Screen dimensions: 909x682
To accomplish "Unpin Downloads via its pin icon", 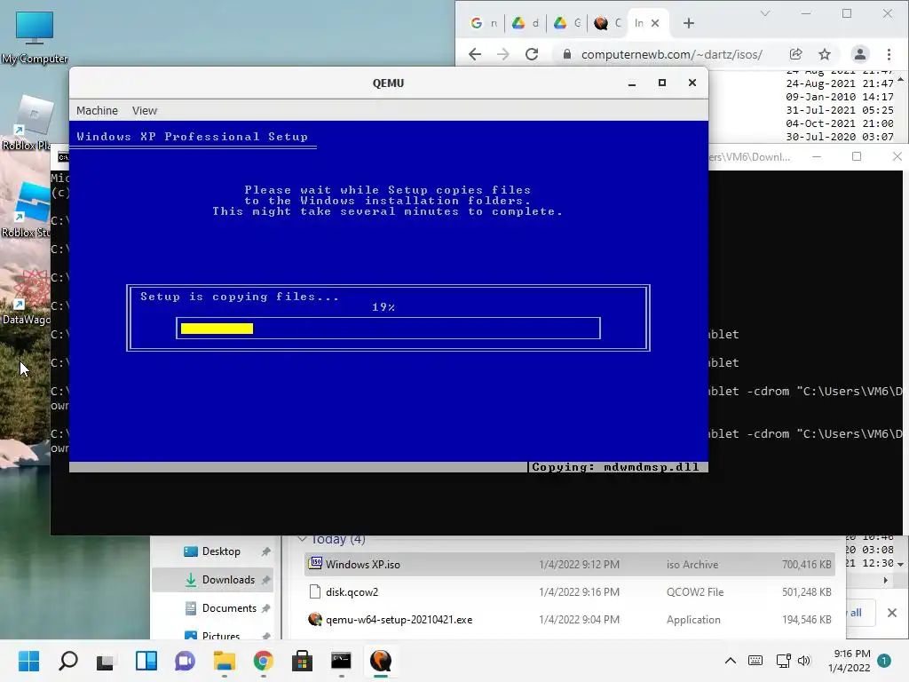I will (x=266, y=580).
